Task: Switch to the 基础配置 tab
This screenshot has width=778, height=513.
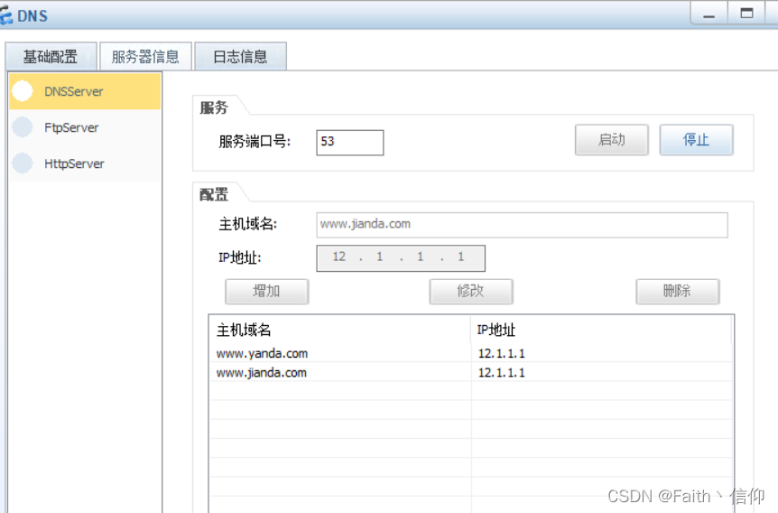Action: 51,57
